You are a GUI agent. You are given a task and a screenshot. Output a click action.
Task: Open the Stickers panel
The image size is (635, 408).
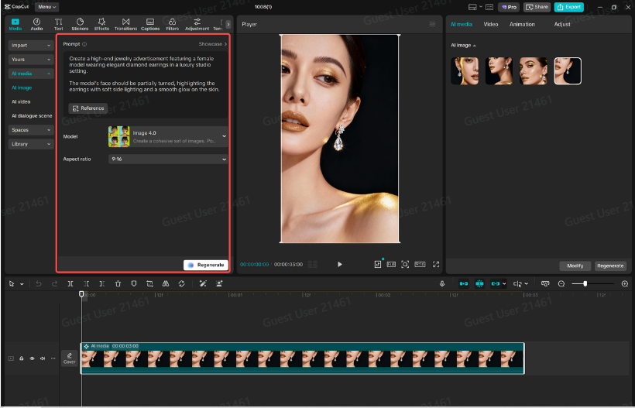tap(80, 24)
